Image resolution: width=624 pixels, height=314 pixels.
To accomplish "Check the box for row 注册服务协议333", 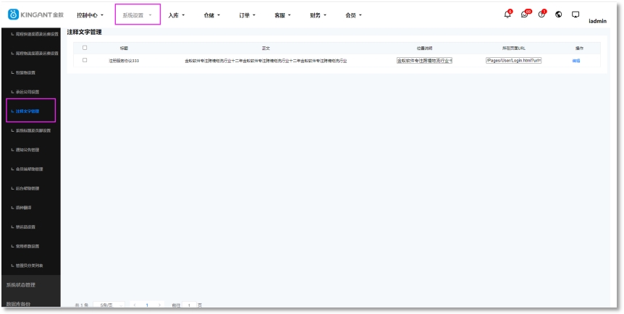I will [x=85, y=60].
